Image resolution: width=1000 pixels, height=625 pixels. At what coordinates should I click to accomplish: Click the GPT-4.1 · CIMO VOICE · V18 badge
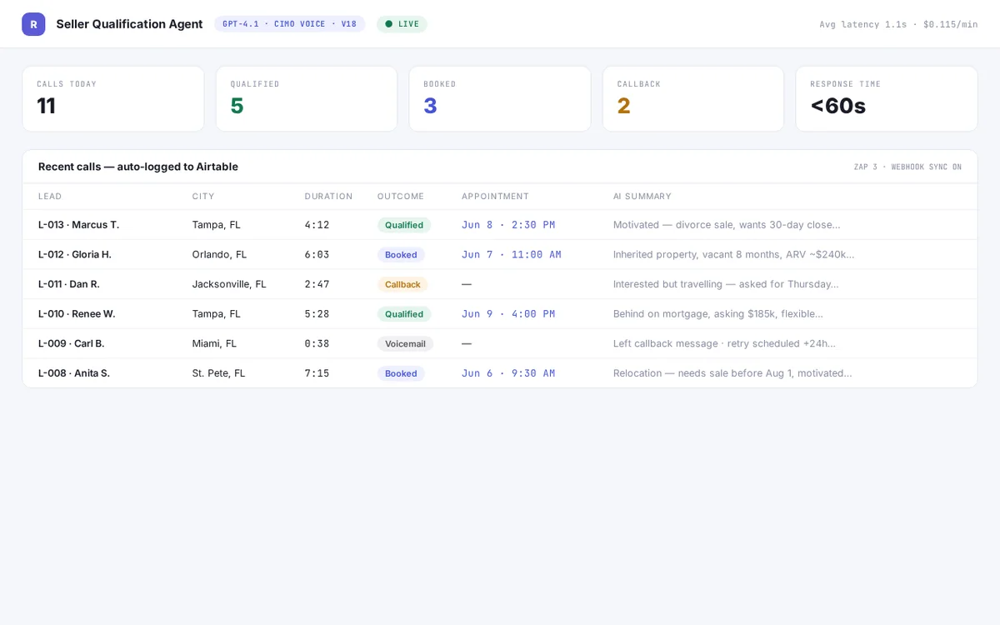(289, 24)
